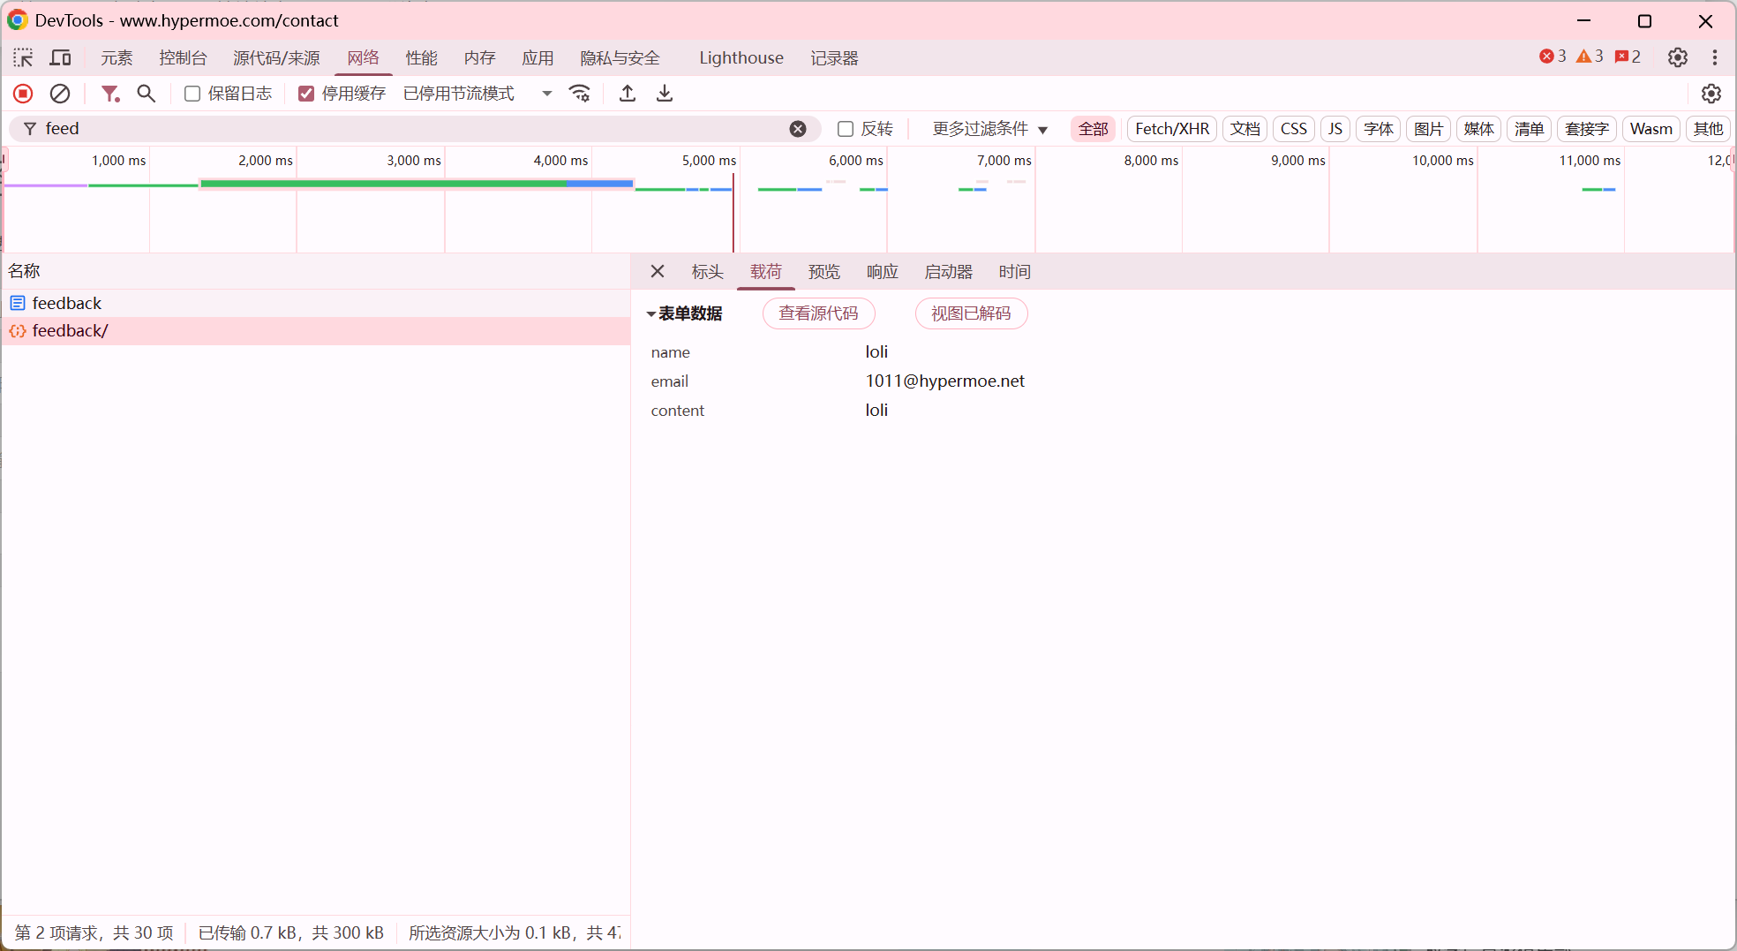
Task: Toggle the disable cache checkbox
Action: 306,94
